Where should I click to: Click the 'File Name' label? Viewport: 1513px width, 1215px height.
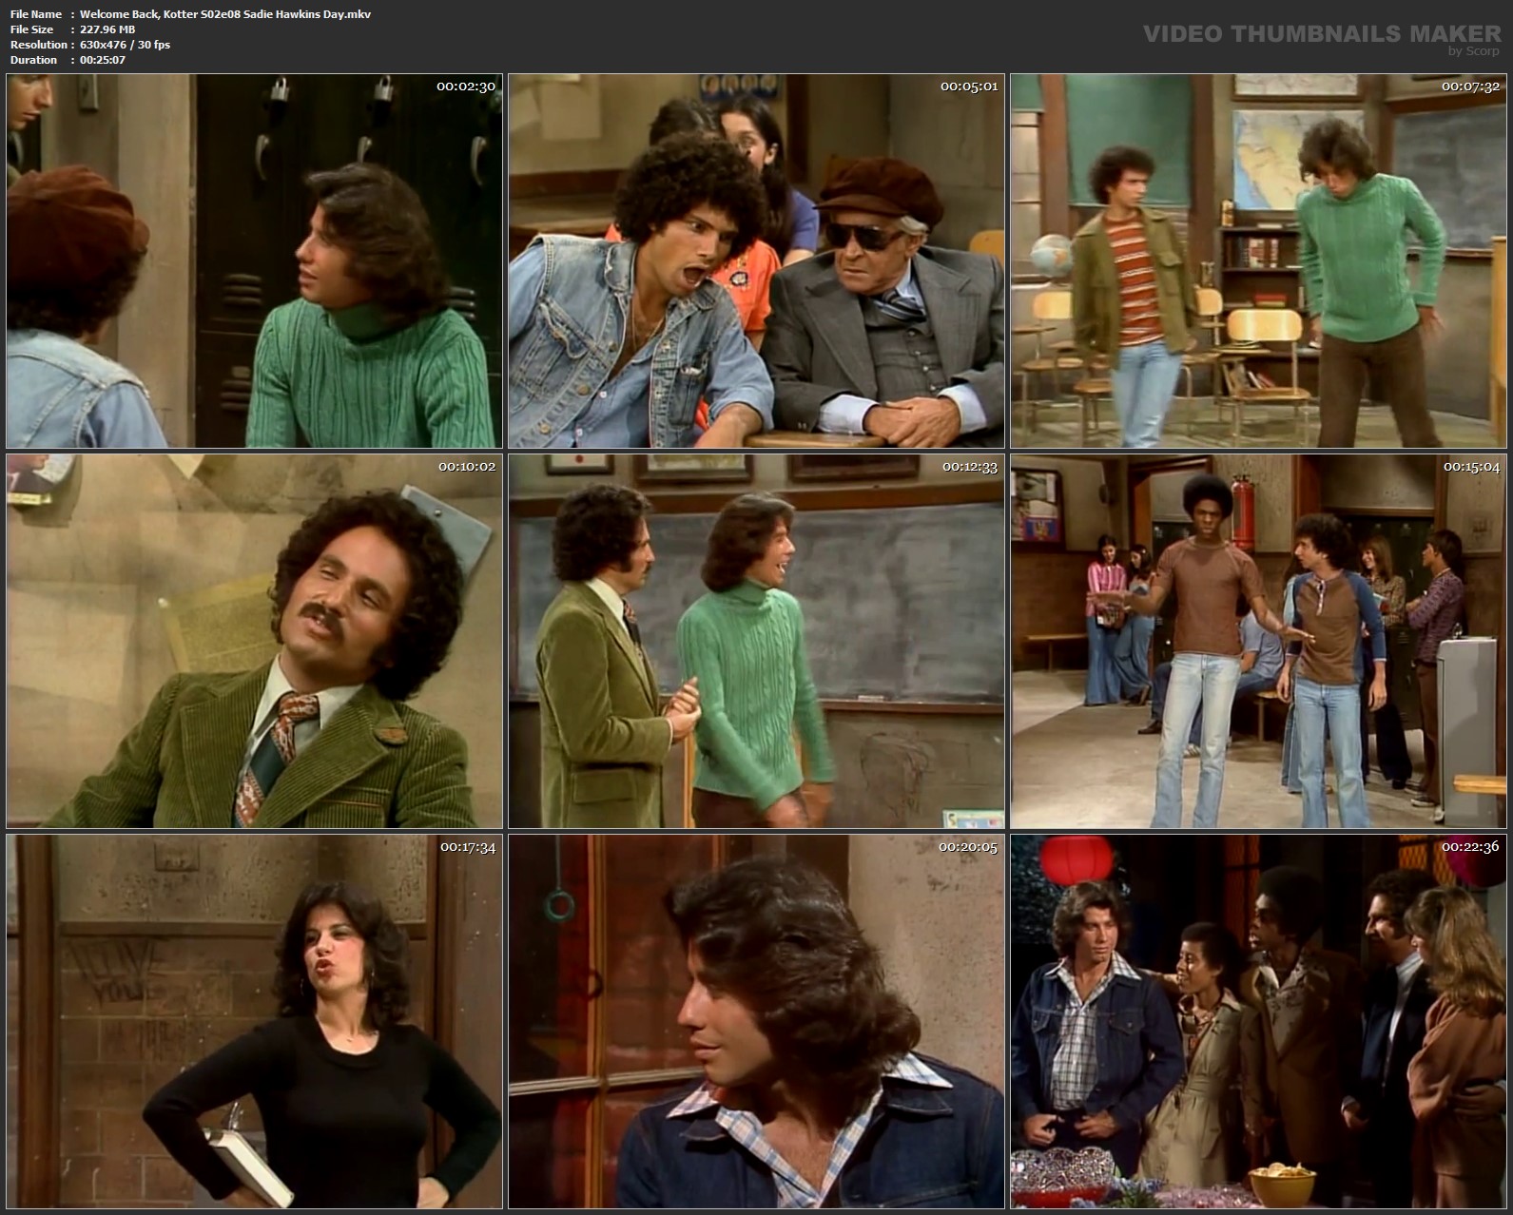click(36, 14)
